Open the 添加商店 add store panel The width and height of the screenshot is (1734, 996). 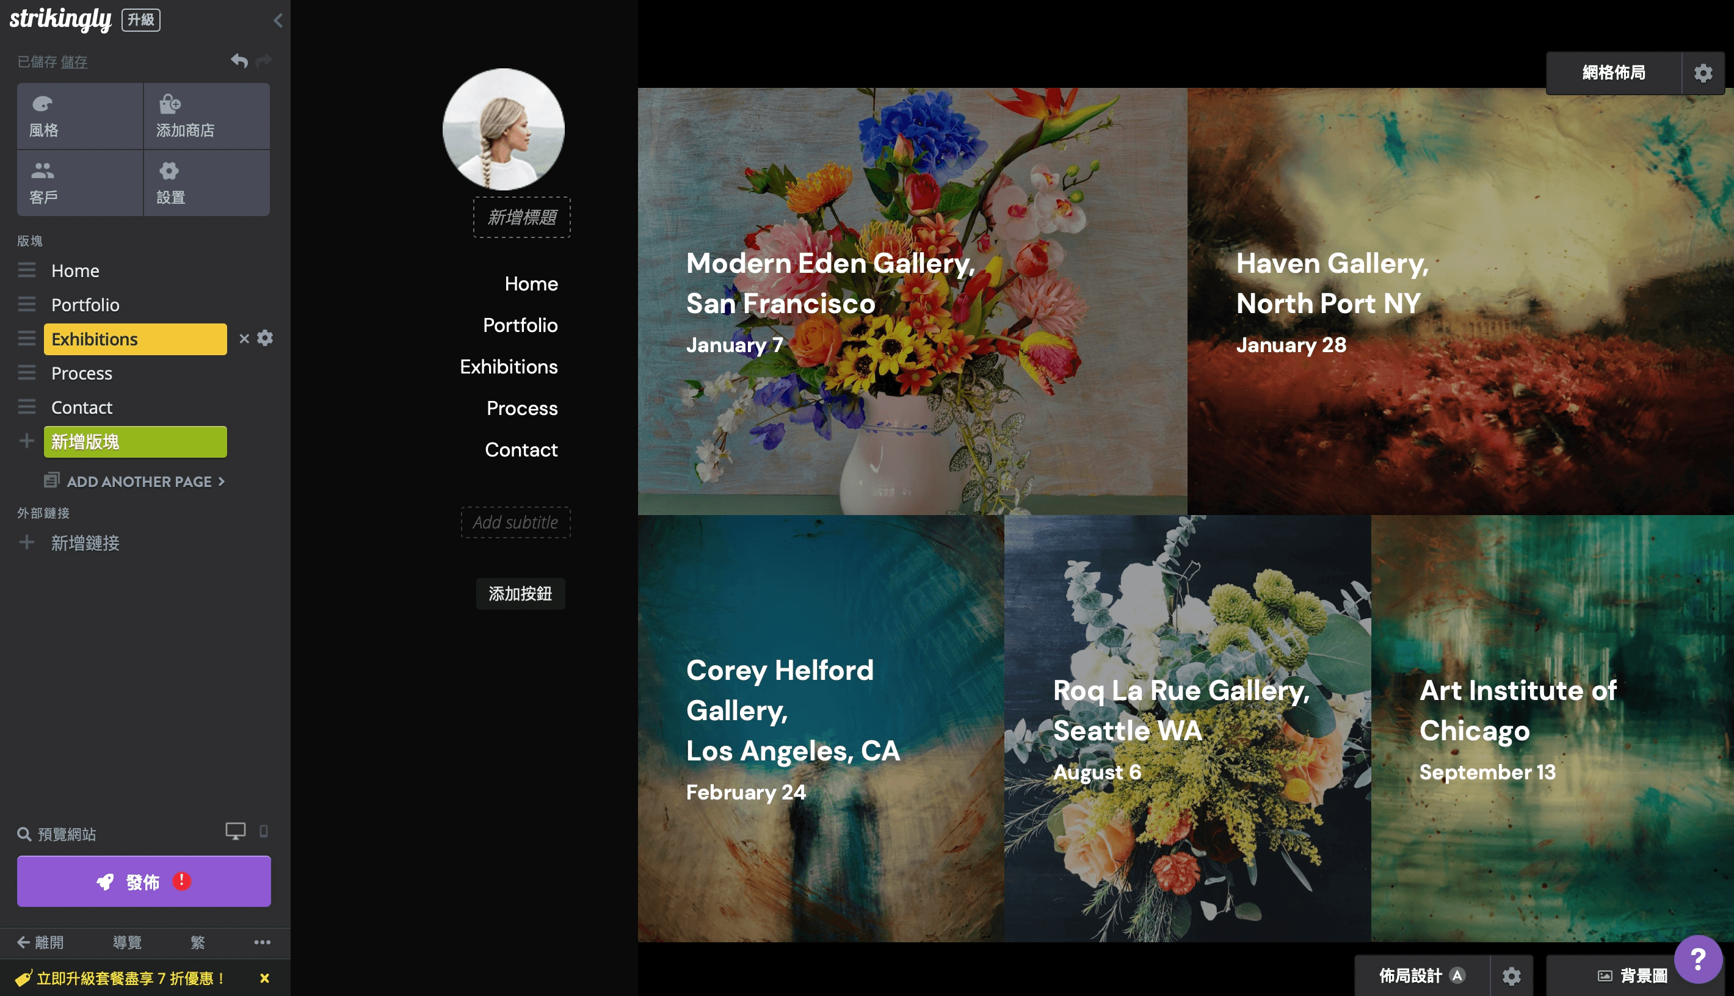206,117
